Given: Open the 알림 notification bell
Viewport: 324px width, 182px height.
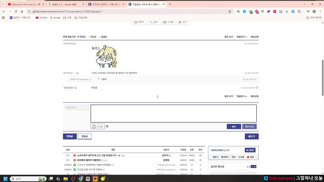Looking at the screenshot, I should point(250,157).
